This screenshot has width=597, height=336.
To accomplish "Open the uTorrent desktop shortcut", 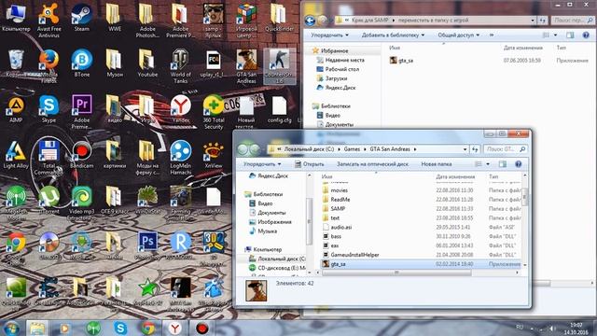I will click(49, 201).
